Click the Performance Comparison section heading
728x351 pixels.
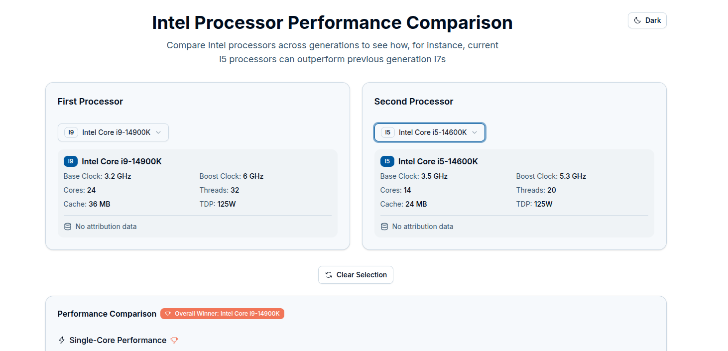coord(107,314)
